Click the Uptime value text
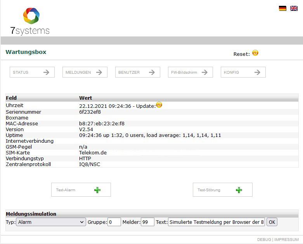Screen dimensions: 303x244 (x=150, y=135)
